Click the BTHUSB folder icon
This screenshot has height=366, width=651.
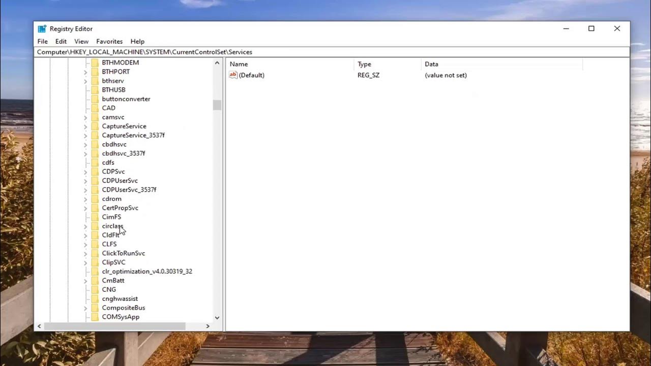pos(95,90)
